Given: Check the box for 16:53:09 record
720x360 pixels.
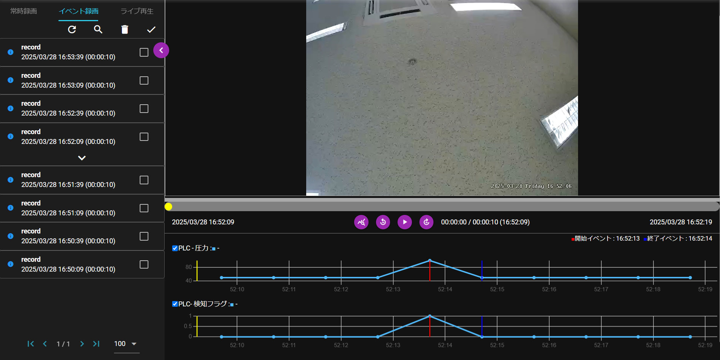Looking at the screenshot, I should pos(144,80).
